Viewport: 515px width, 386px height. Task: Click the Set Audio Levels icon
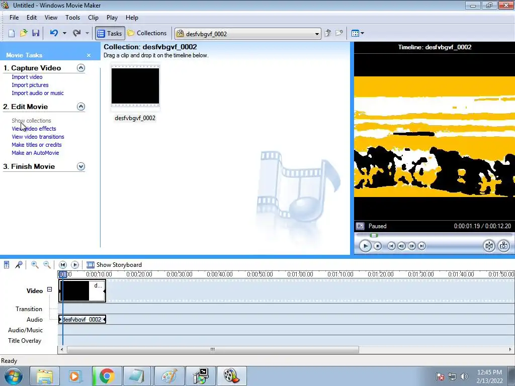[x=7, y=264]
